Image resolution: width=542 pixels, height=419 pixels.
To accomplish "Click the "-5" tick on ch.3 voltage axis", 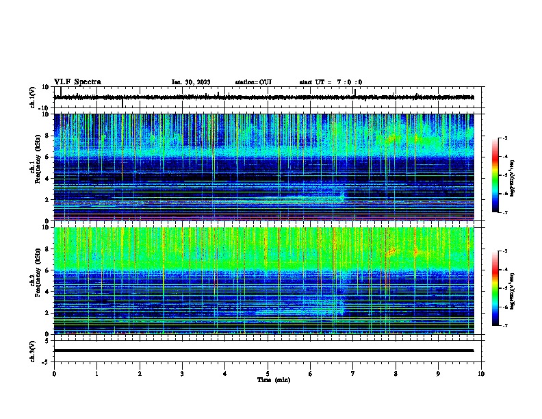I will tap(46, 362).
